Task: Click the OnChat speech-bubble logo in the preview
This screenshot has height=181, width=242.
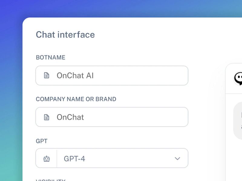Action: click(239, 78)
